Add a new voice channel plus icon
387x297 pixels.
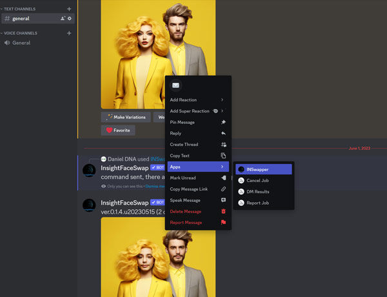click(69, 33)
